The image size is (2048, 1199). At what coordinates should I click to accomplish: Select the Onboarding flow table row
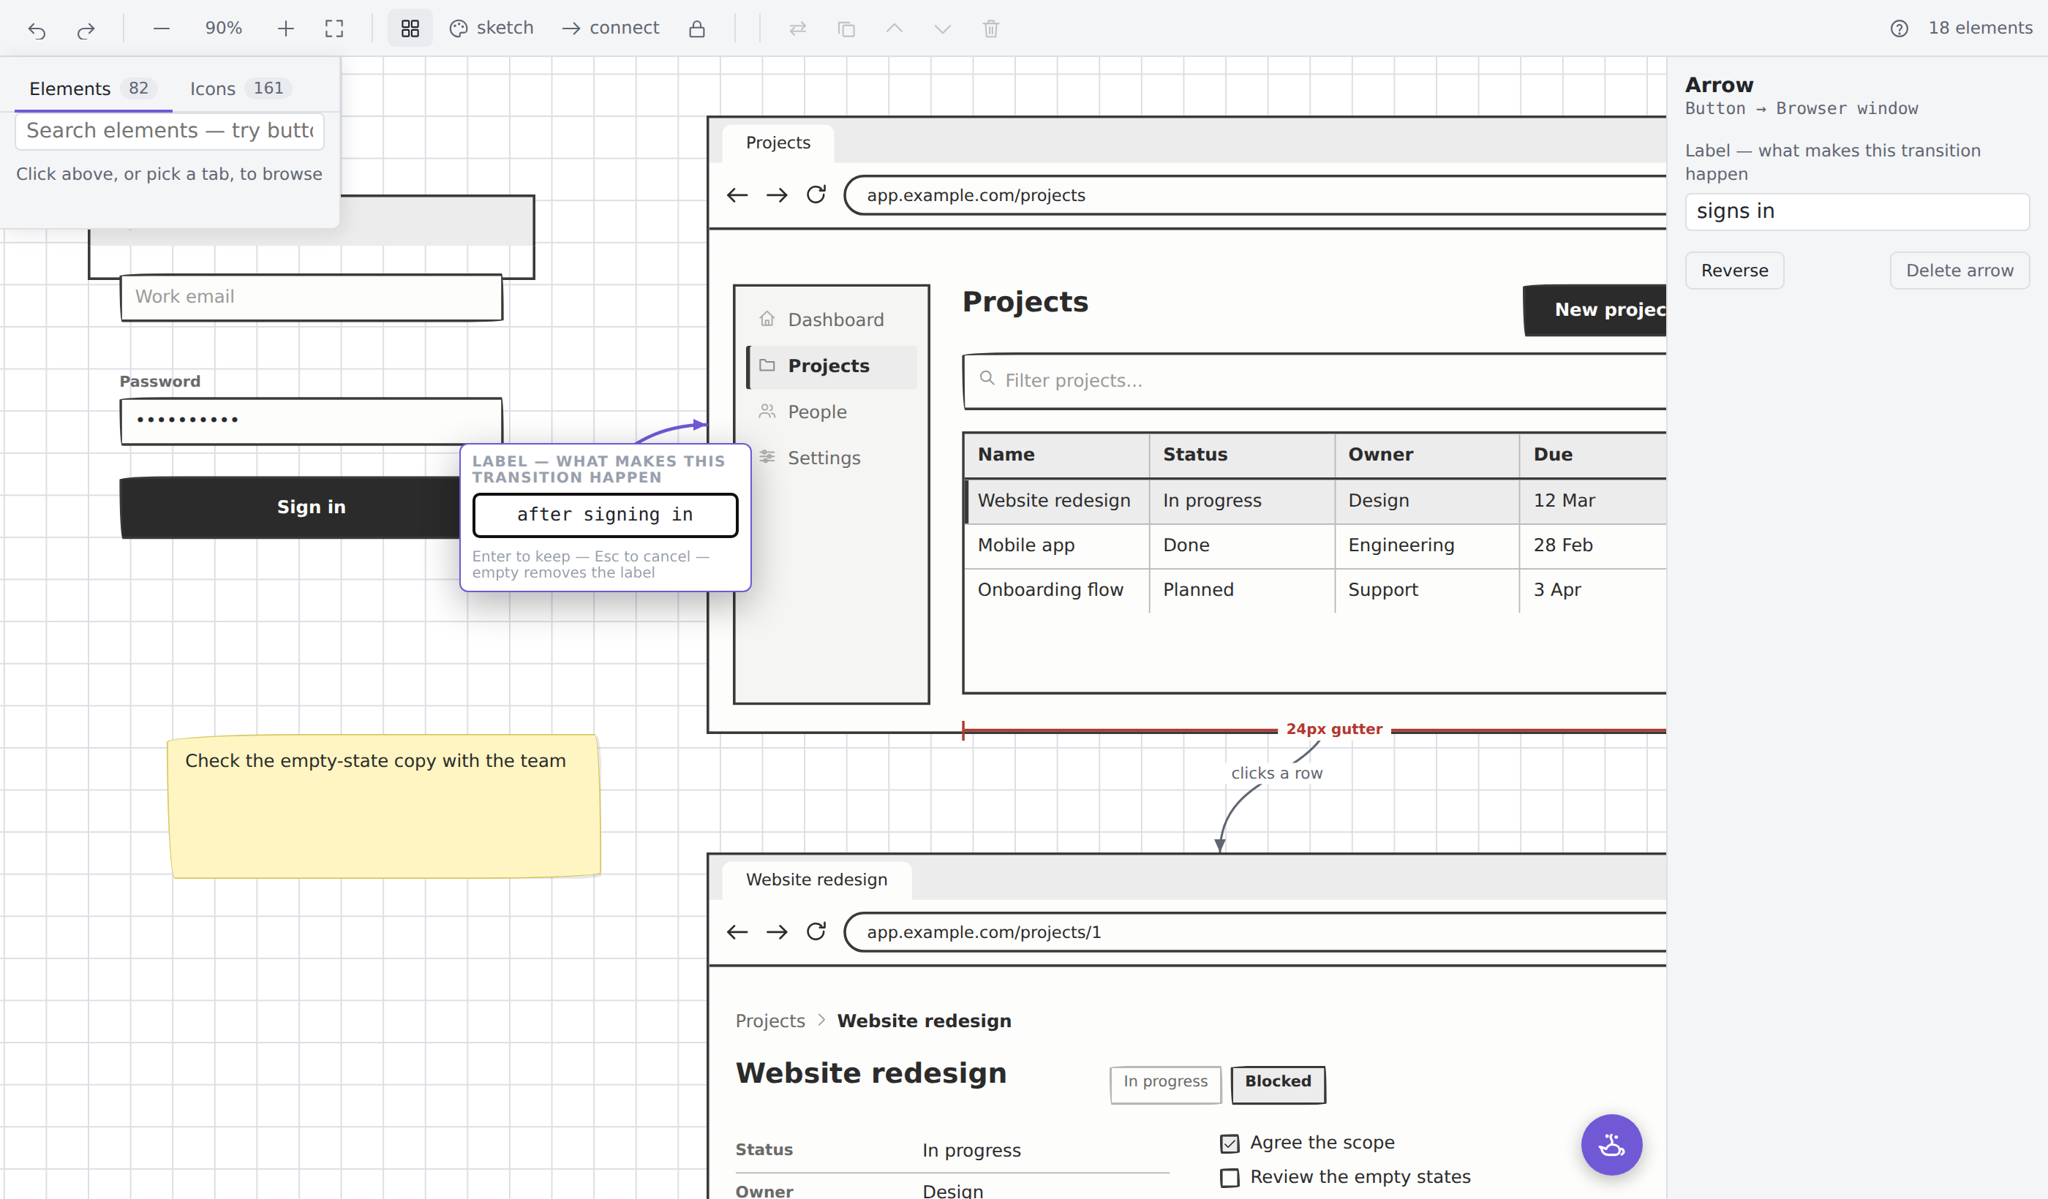[1315, 591]
